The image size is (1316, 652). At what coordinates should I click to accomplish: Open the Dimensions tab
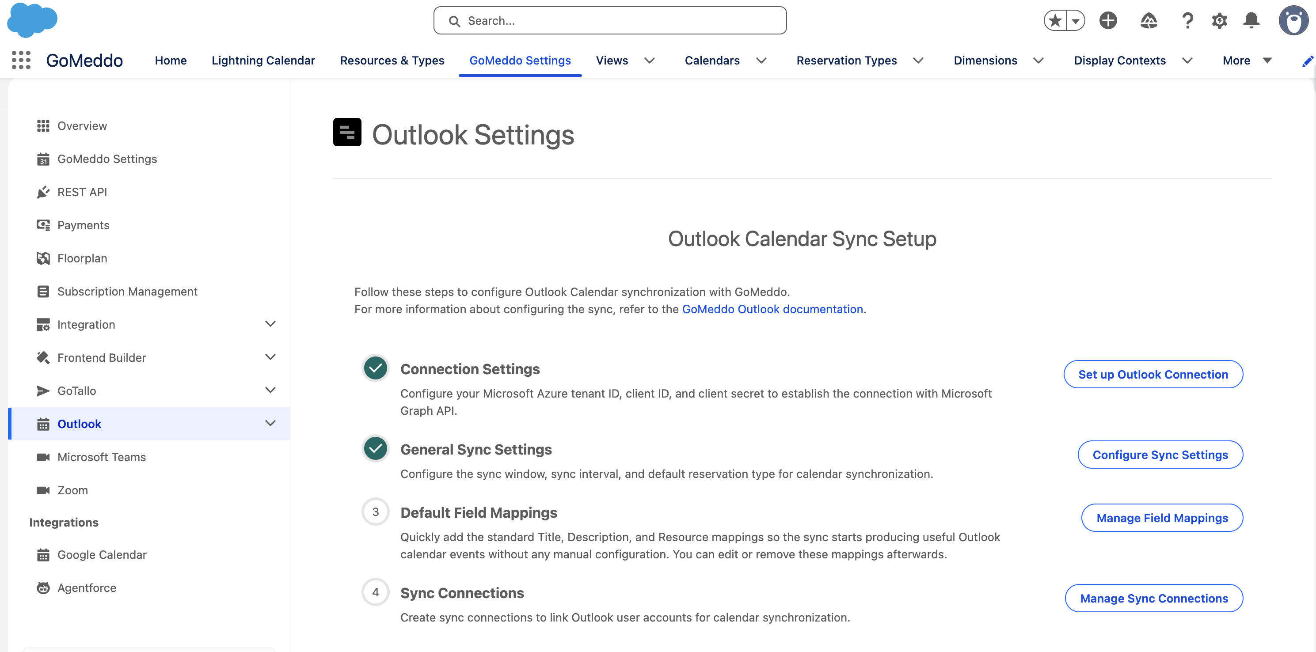985,61
